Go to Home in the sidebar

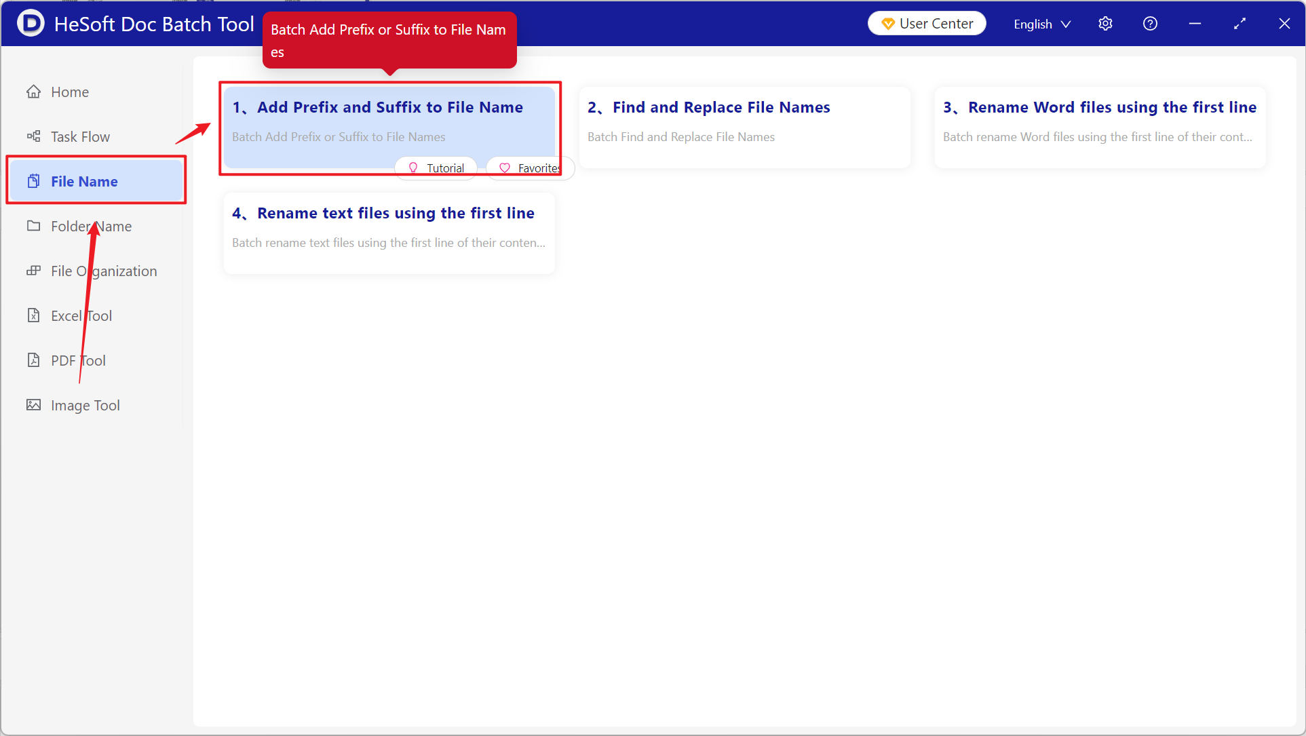[96, 92]
